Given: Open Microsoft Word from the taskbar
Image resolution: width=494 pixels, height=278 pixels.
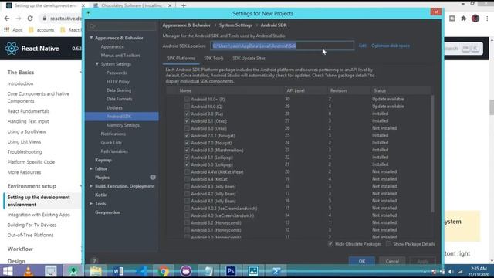Looking at the screenshot, I should pyautogui.click(x=118, y=271).
